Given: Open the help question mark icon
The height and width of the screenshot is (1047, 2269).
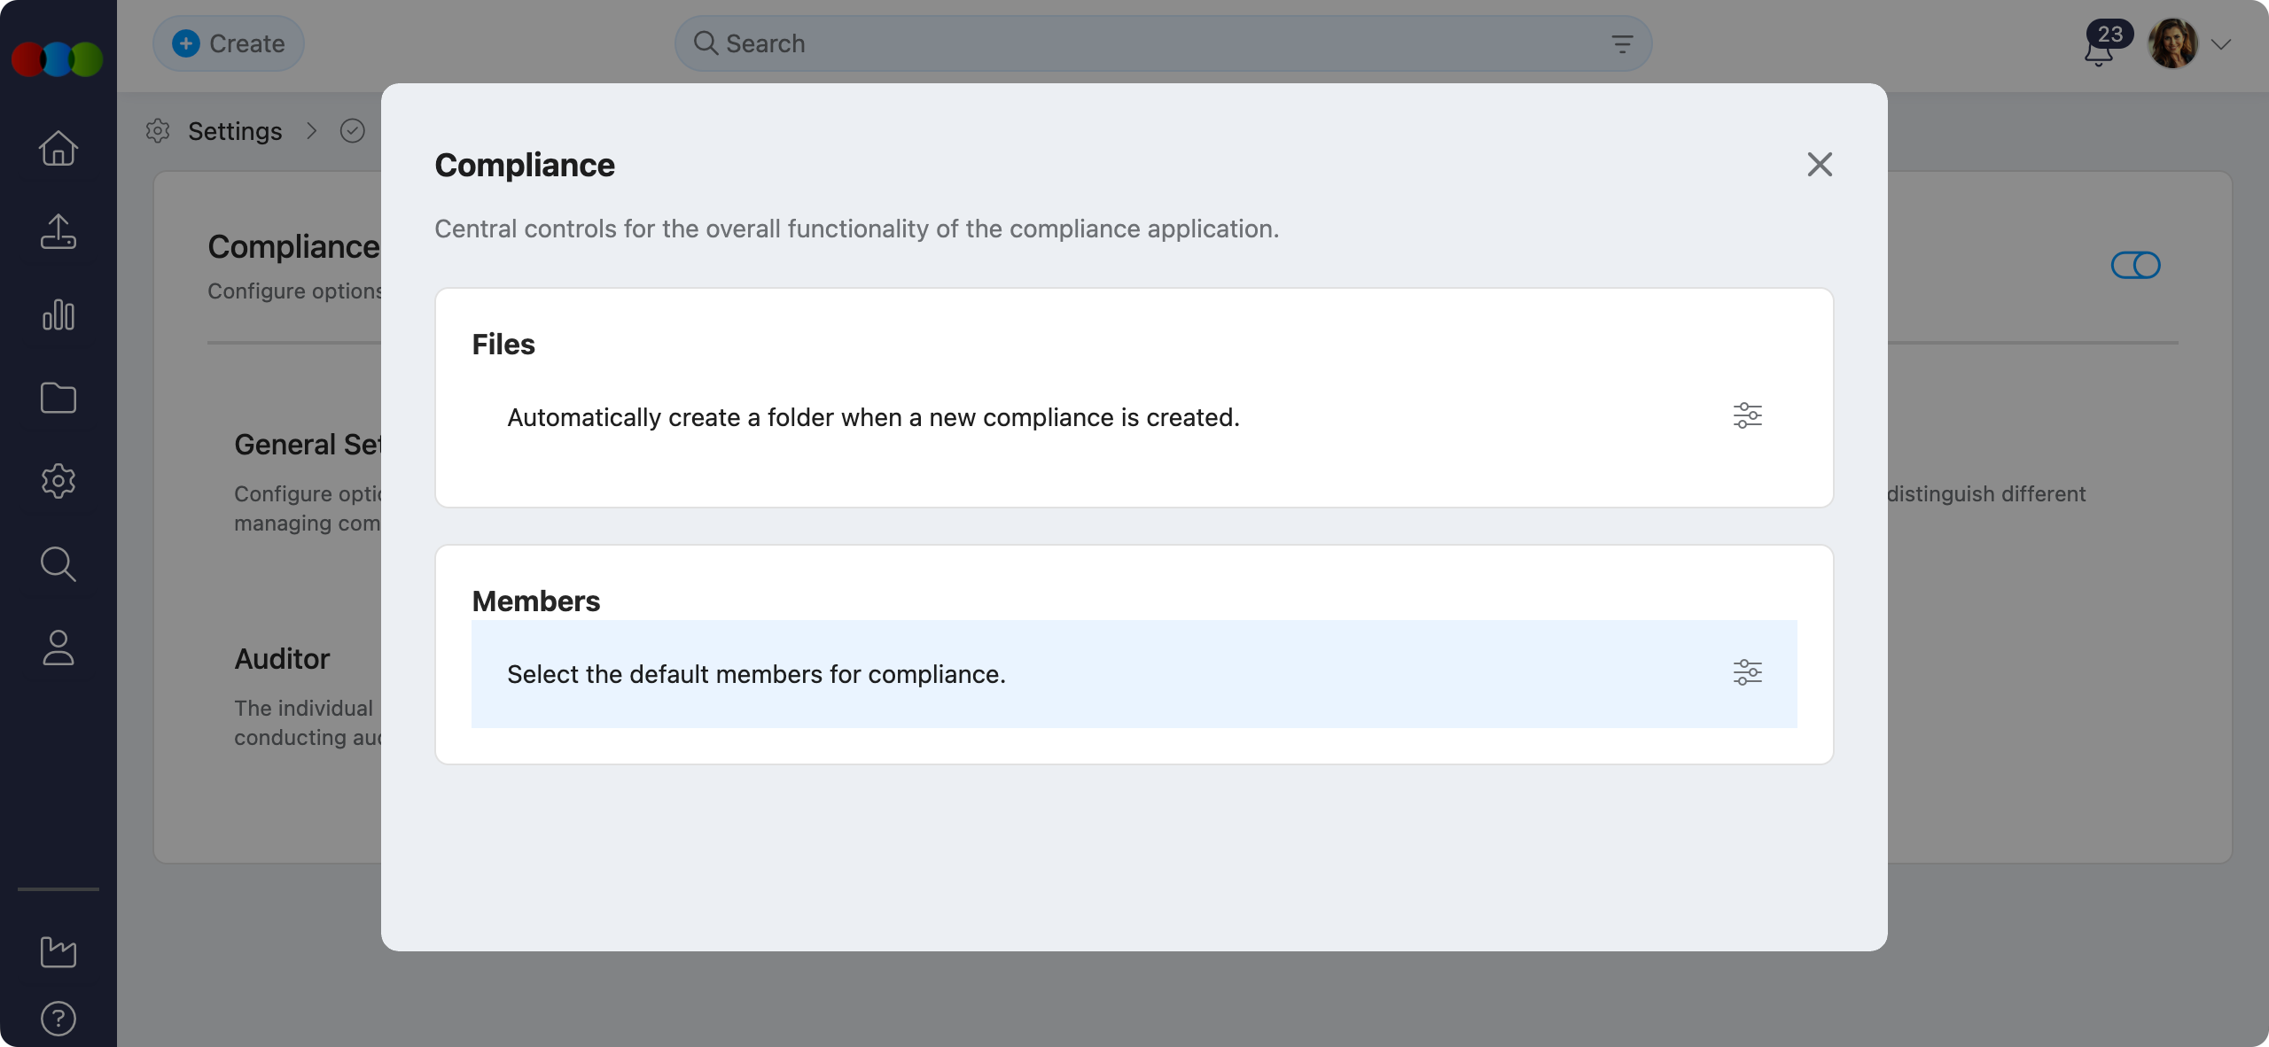Looking at the screenshot, I should pyautogui.click(x=58, y=1019).
